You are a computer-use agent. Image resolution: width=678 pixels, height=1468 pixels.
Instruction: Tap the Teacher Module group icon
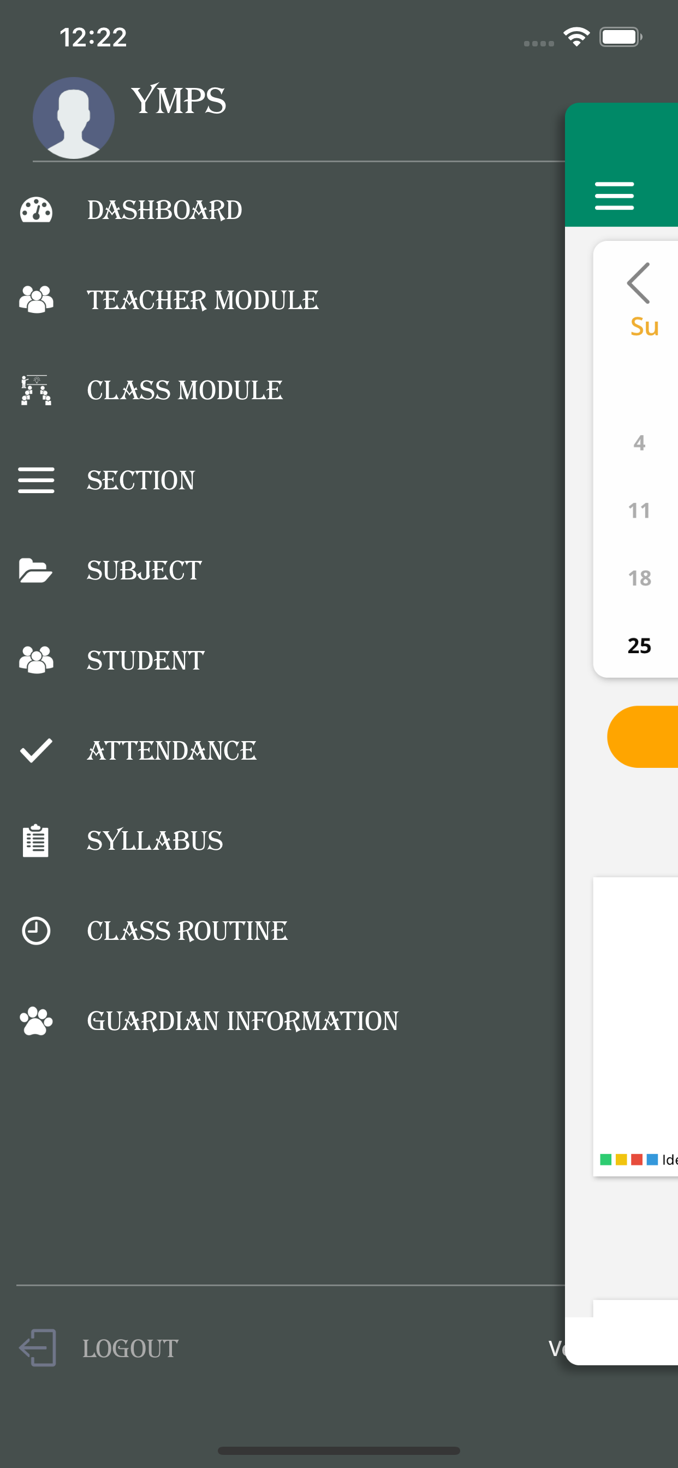(37, 300)
